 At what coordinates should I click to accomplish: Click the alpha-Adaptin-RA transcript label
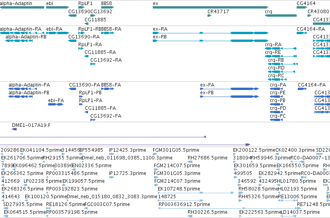pyautogui.click(x=21, y=29)
